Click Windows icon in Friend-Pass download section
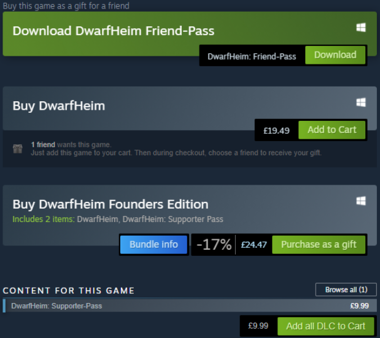This screenshot has height=338, width=380. pos(361,28)
